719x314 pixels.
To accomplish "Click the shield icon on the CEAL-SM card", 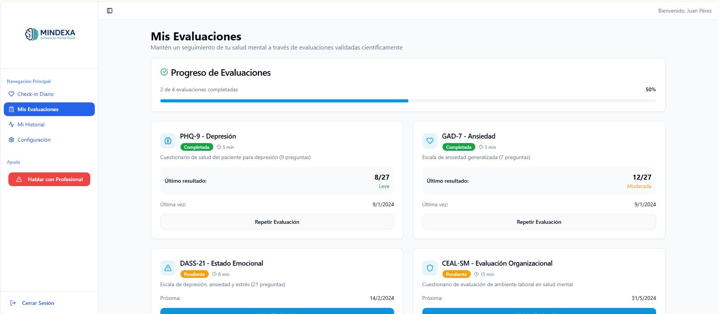I will (430, 268).
